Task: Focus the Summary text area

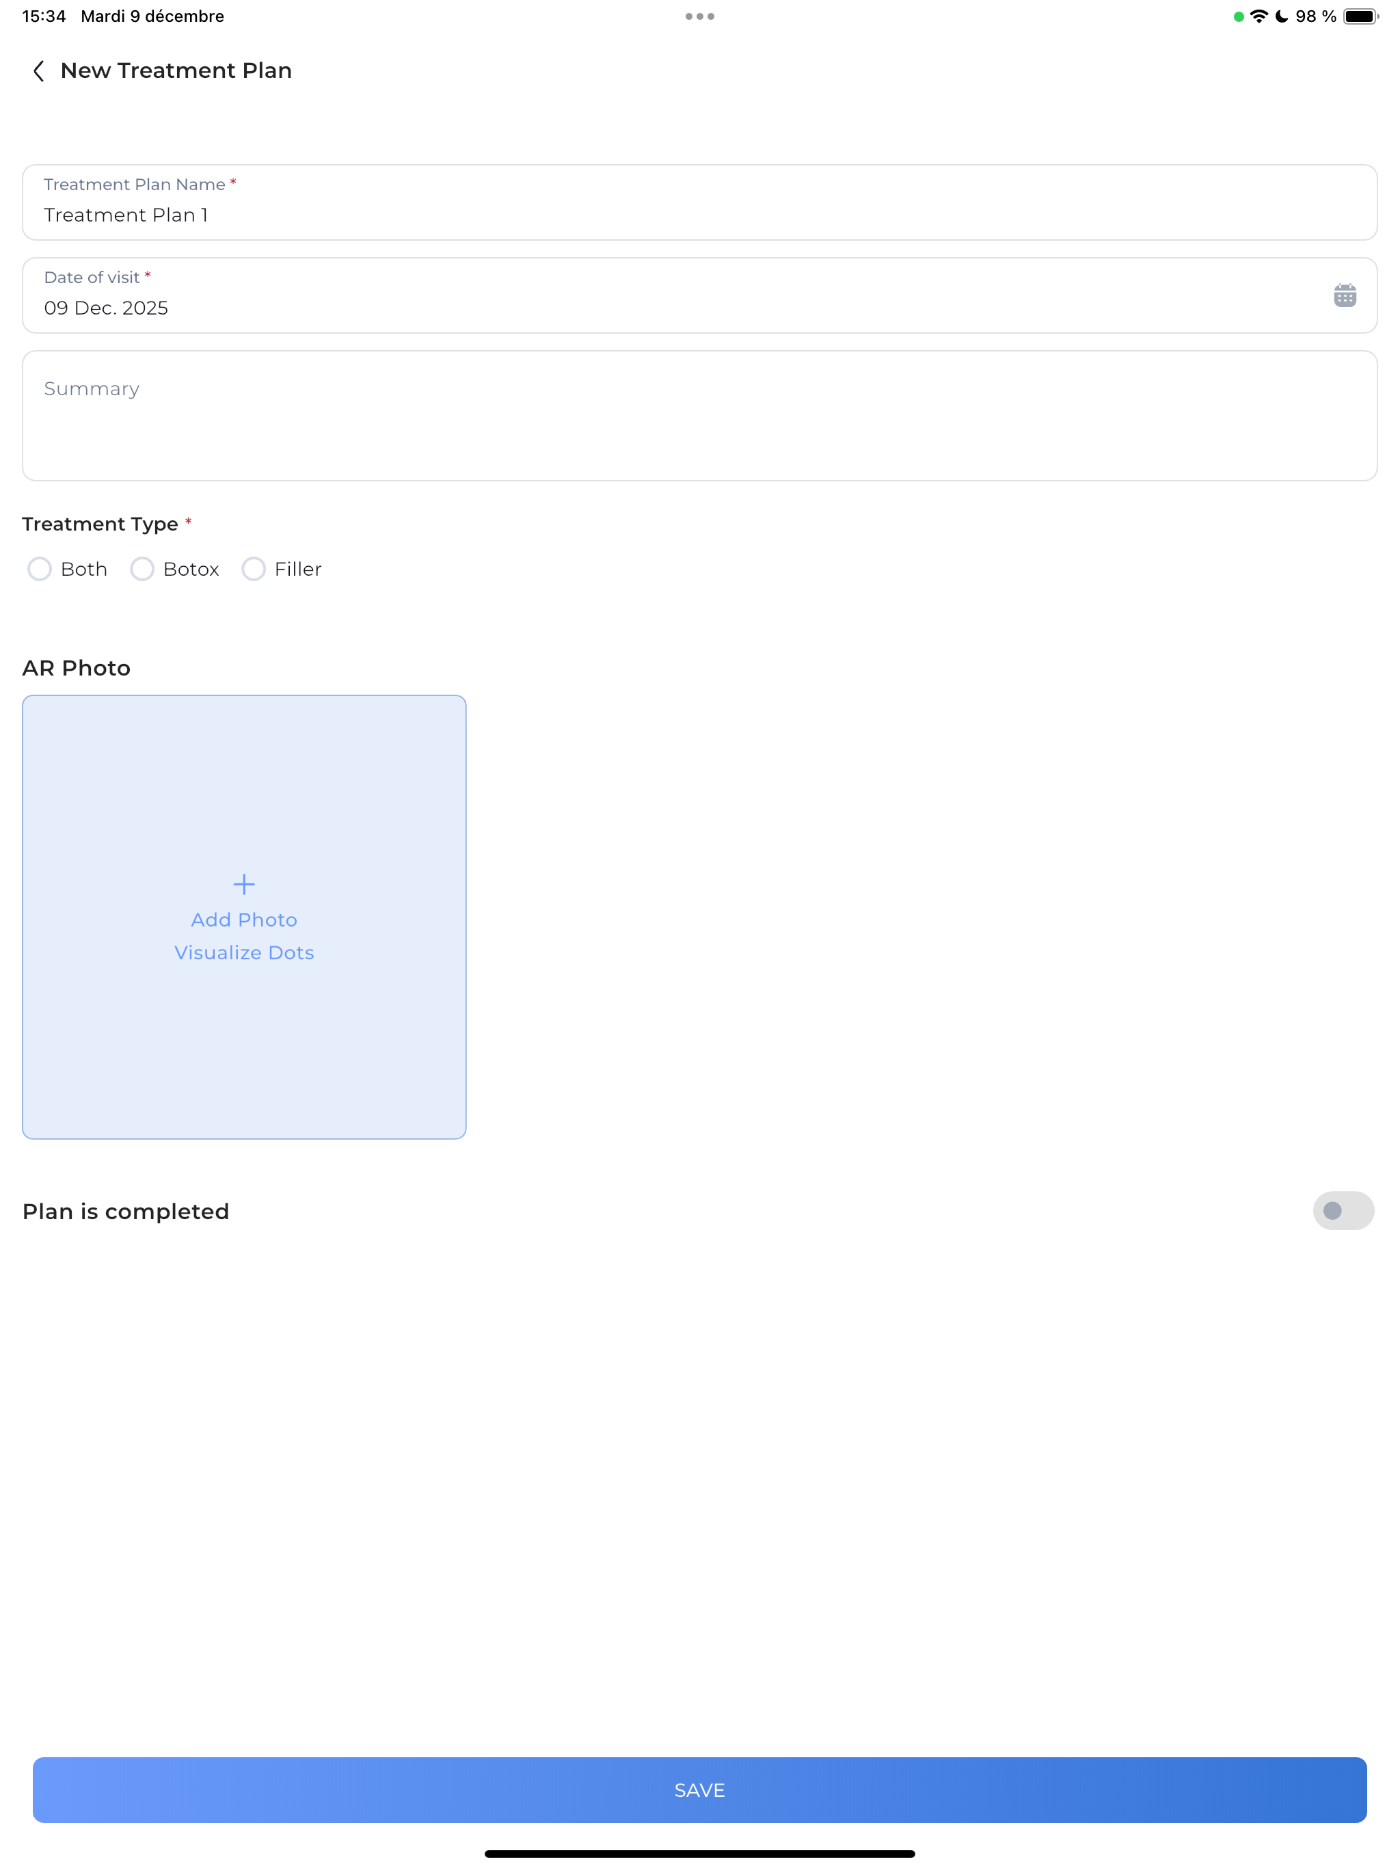Action: [700, 416]
